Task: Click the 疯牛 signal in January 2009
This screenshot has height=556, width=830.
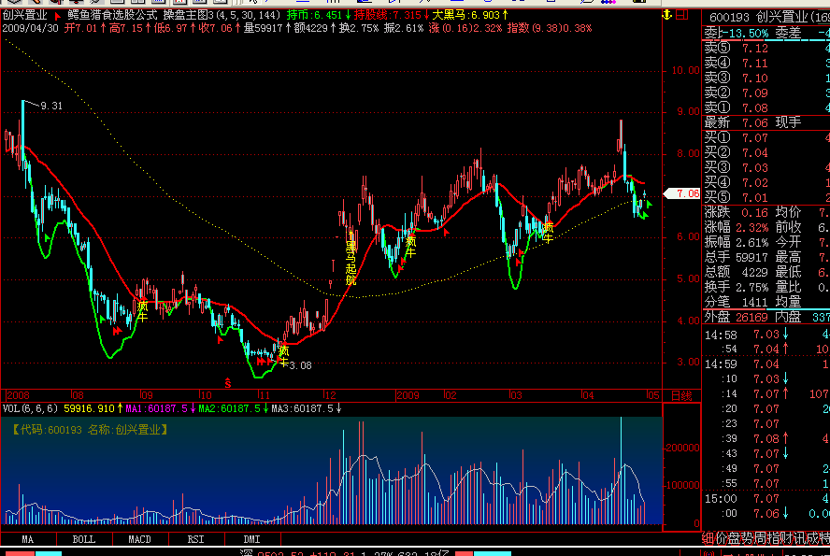Action: pyautogui.click(x=410, y=247)
